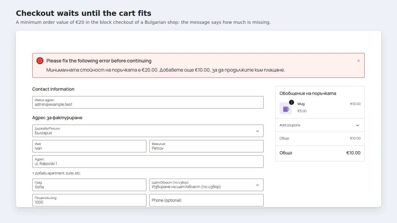Click the 'Checkout waits until the cart fits' heading
This screenshot has width=397, height=223.
(84, 13)
